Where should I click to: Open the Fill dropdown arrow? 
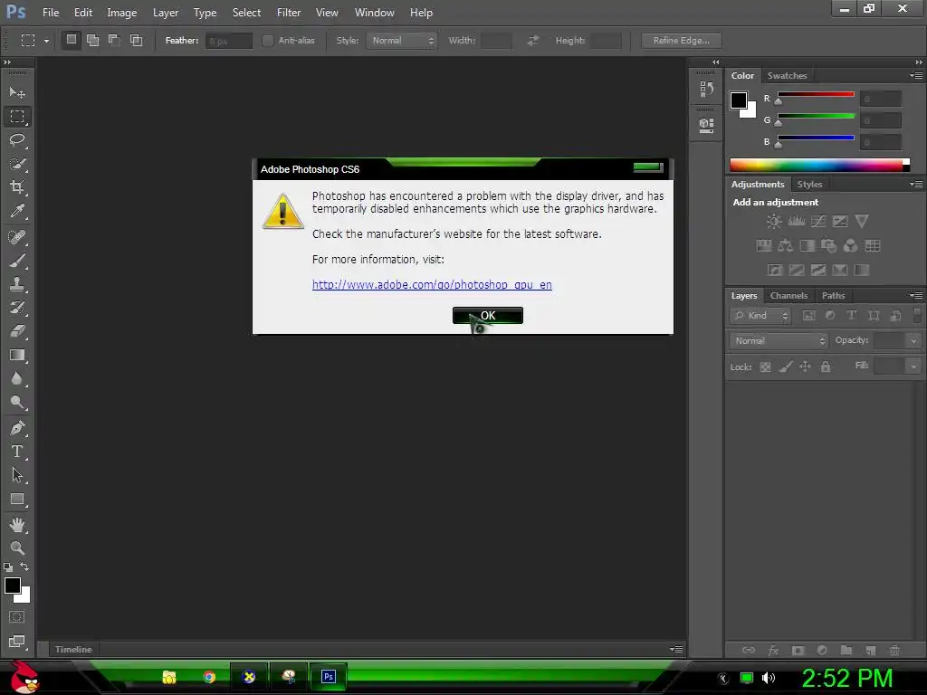tap(913, 367)
